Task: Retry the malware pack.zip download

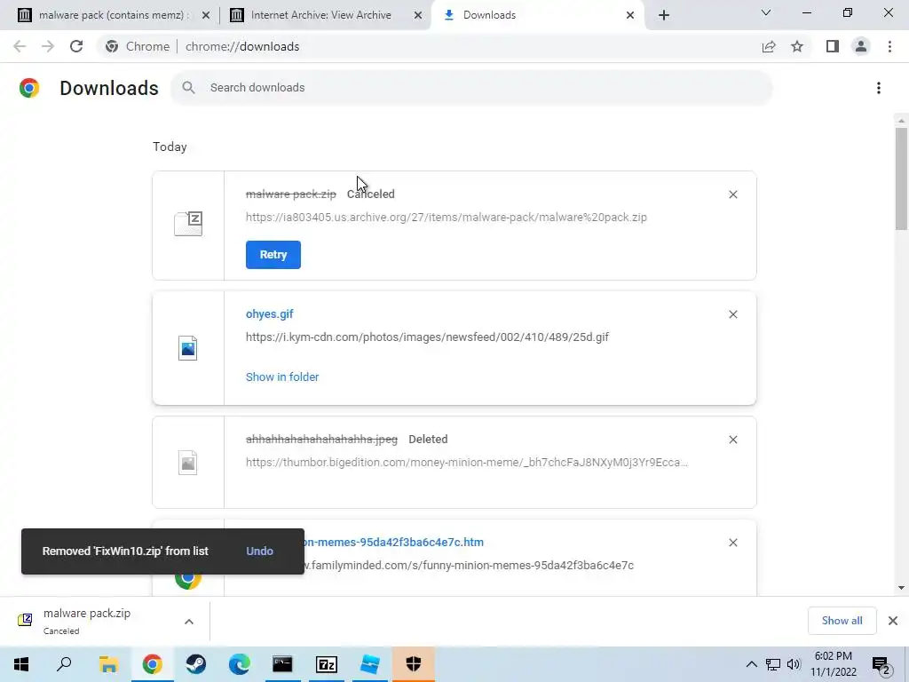Action: point(273,255)
